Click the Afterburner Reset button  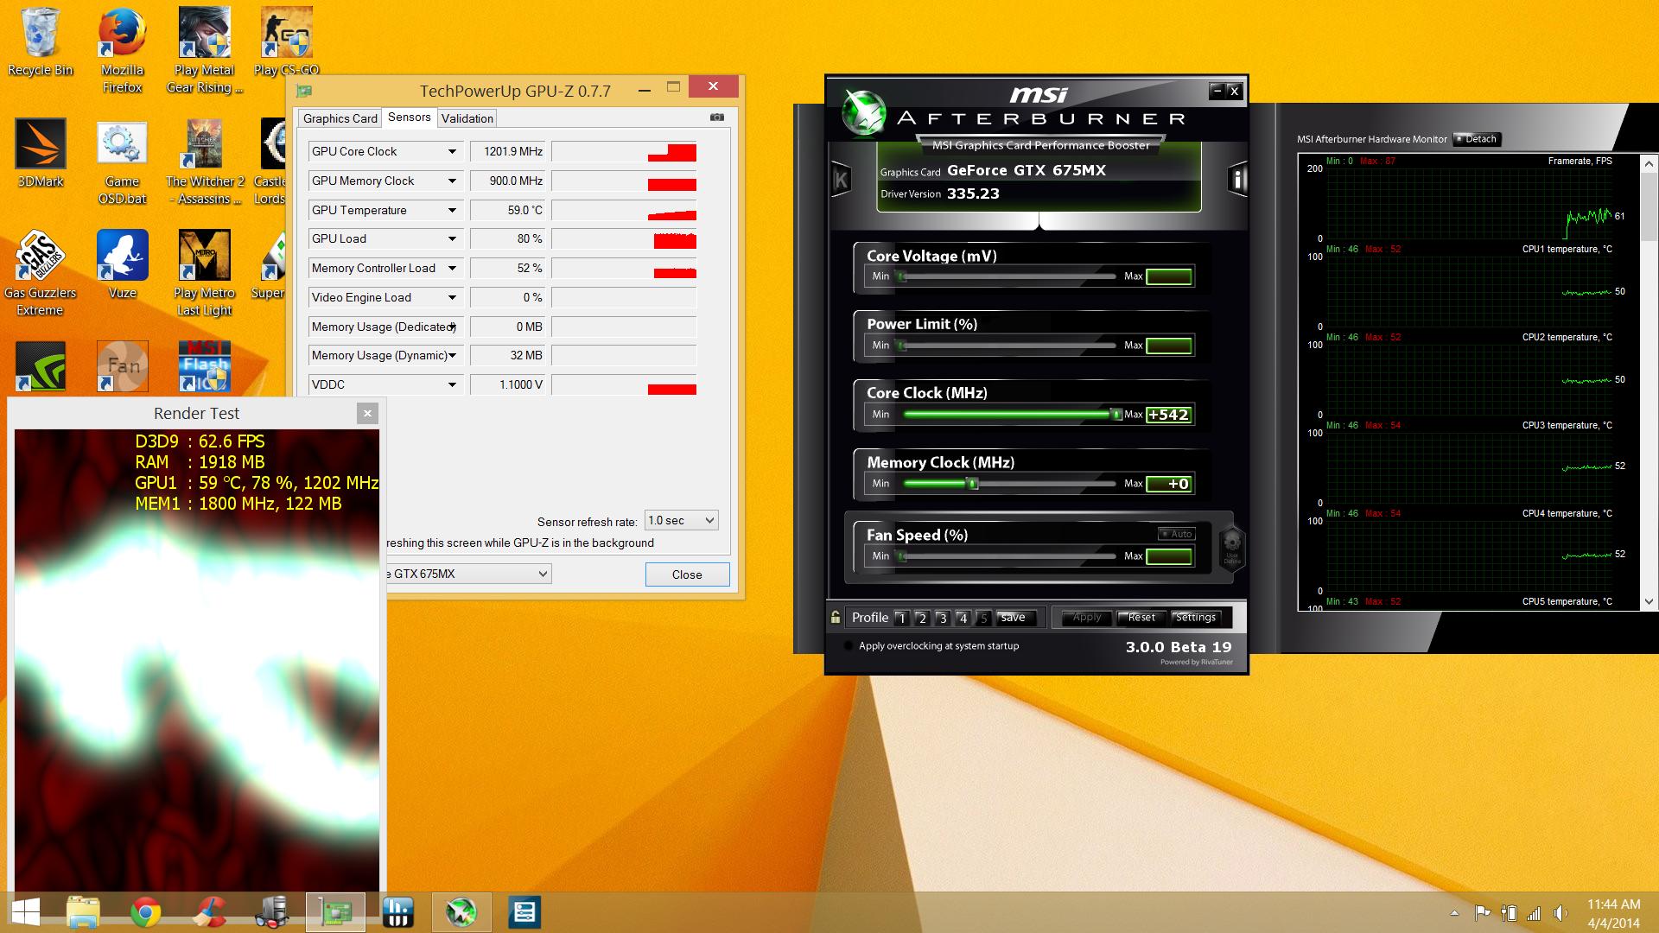1141,618
